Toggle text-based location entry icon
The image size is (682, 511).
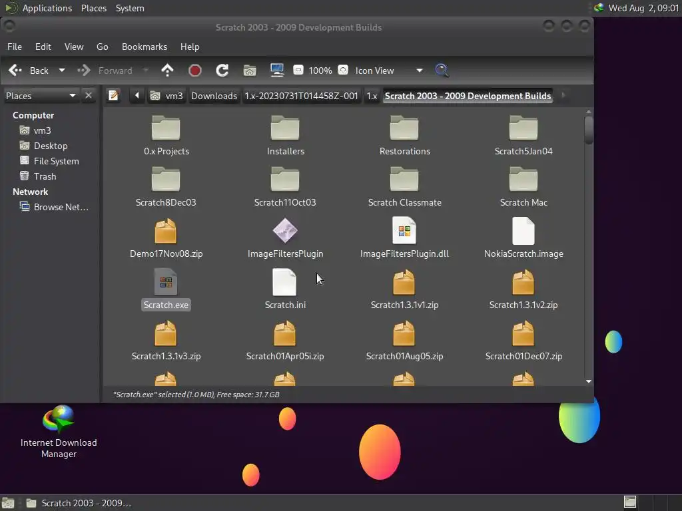coord(113,95)
